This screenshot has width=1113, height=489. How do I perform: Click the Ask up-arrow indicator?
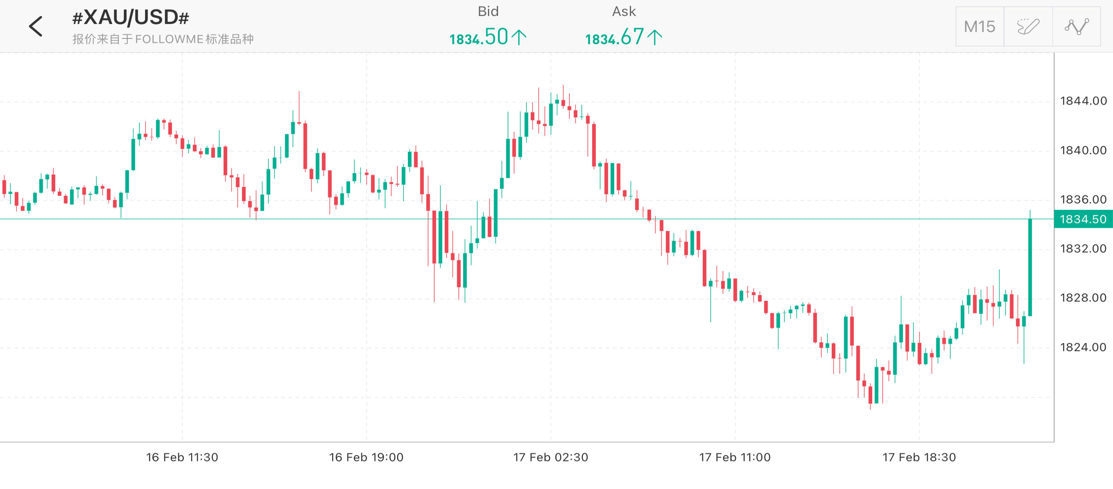click(x=655, y=37)
